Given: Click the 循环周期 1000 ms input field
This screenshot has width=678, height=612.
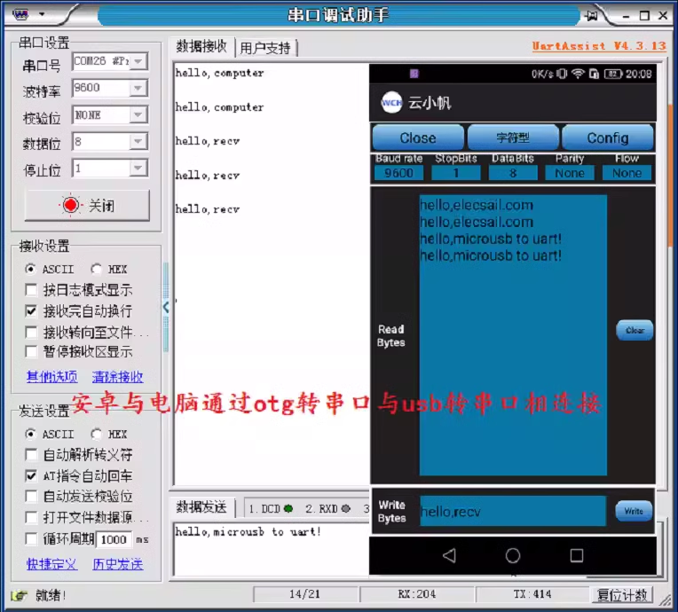Looking at the screenshot, I should (x=114, y=539).
